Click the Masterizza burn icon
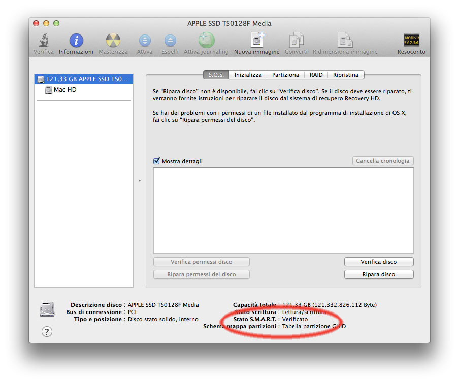 [112, 42]
